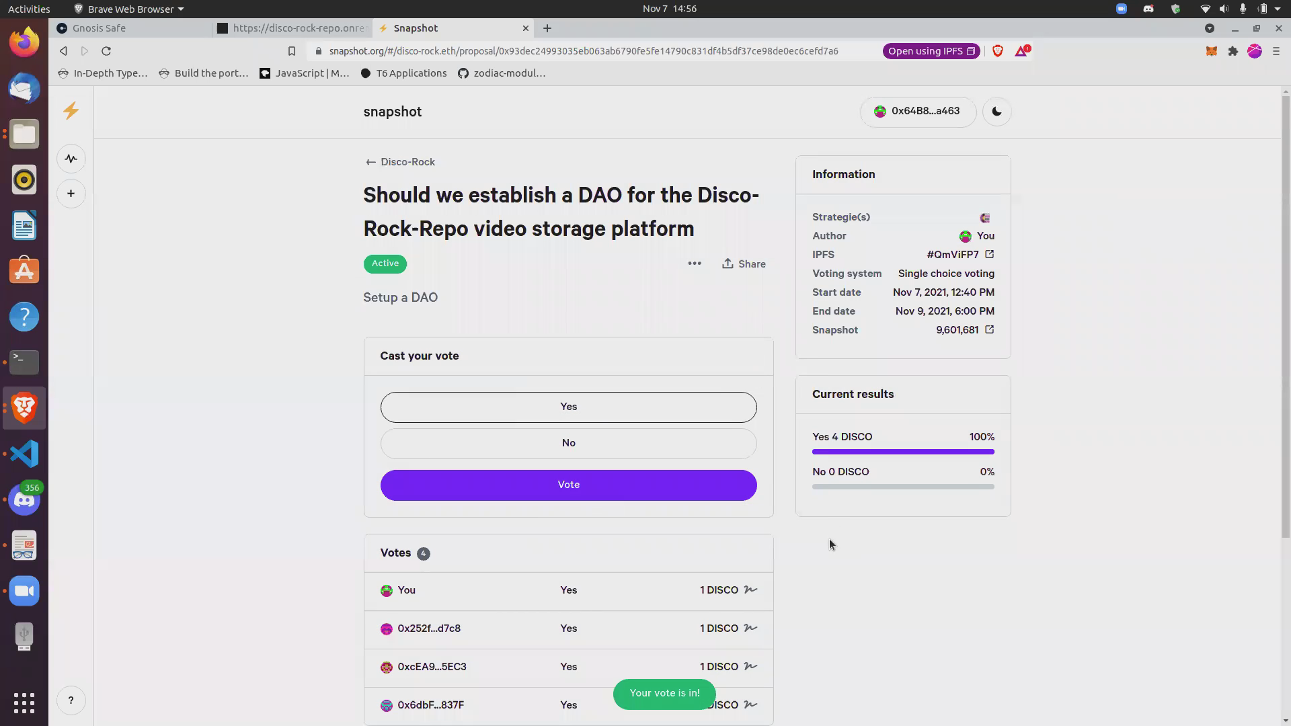Click the author You avatar
This screenshot has height=726, width=1291.
pos(965,236)
